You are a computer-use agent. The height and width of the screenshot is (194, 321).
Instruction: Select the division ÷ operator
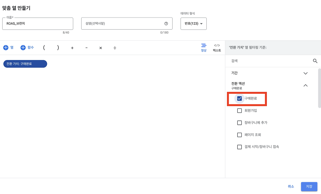[x=115, y=48]
